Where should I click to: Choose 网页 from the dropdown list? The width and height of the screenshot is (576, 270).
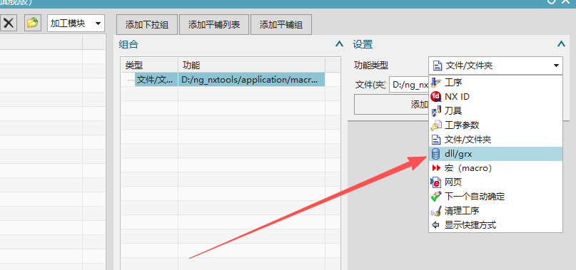[x=495, y=182]
